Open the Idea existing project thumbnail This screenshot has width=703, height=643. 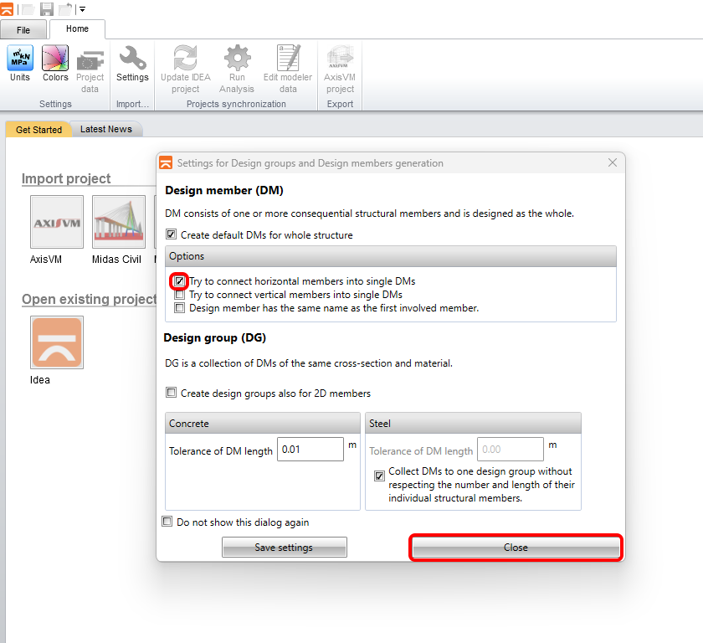(57, 342)
